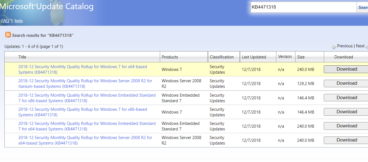Click the Search button
Screen dimensions: 368x162
tap(364, 7)
